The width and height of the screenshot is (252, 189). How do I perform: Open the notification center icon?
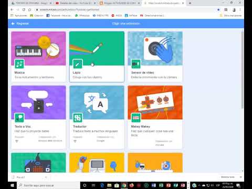click(x=238, y=185)
